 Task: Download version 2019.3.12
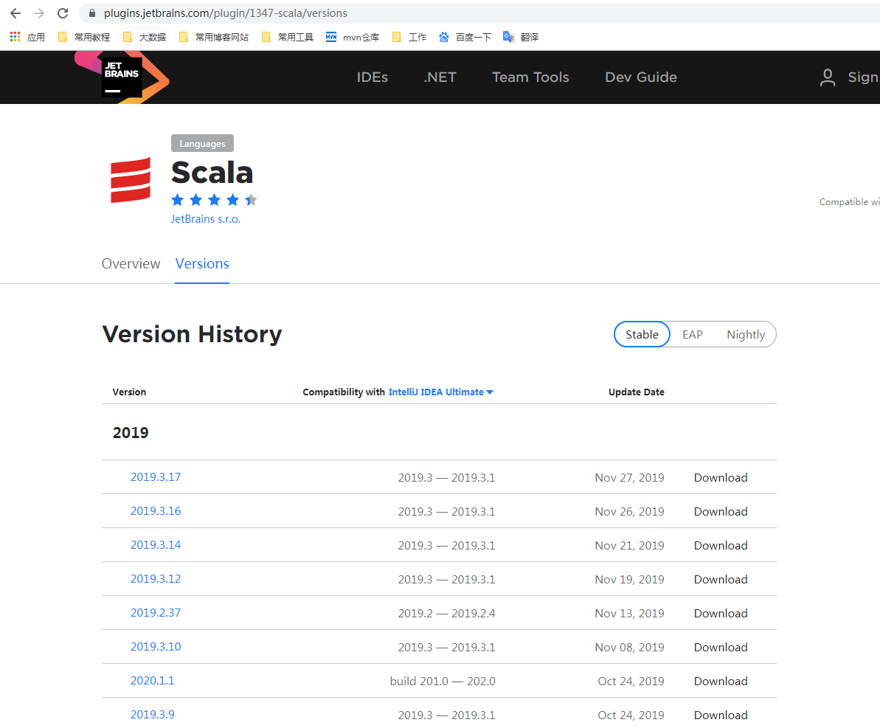pos(721,579)
